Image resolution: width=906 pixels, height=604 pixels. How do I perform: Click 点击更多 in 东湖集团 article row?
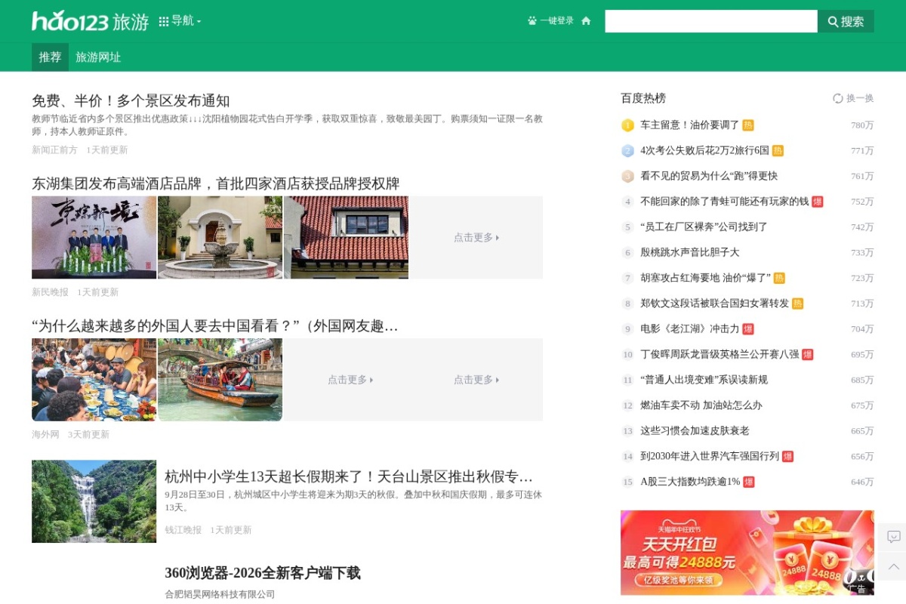tap(476, 237)
